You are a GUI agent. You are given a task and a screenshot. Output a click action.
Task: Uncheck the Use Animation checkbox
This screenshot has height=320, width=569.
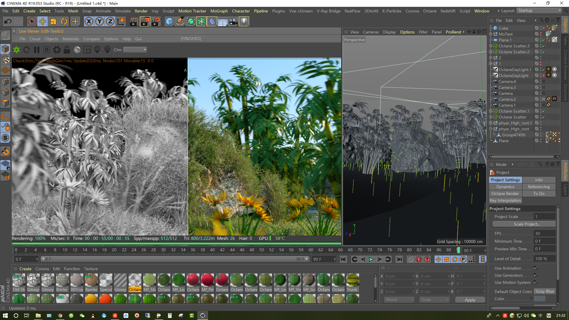pyautogui.click(x=535, y=268)
